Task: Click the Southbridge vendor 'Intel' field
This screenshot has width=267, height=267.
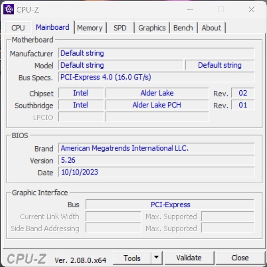Action: 81,105
